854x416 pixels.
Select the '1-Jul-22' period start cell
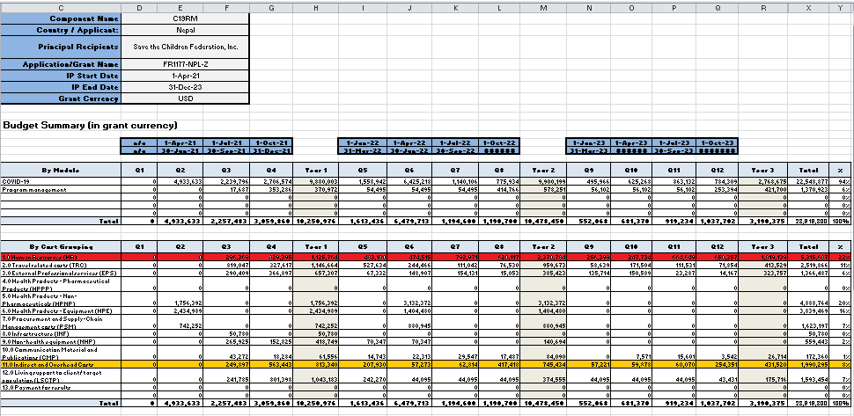(x=455, y=142)
